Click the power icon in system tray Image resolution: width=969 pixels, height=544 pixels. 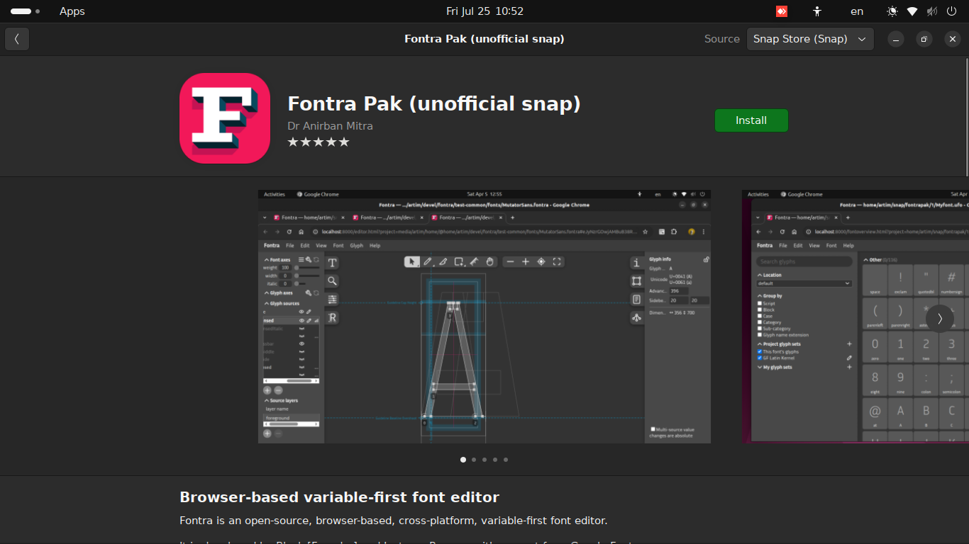click(951, 11)
